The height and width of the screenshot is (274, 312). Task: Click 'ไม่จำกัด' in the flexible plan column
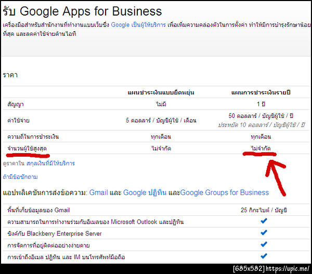[161, 148]
